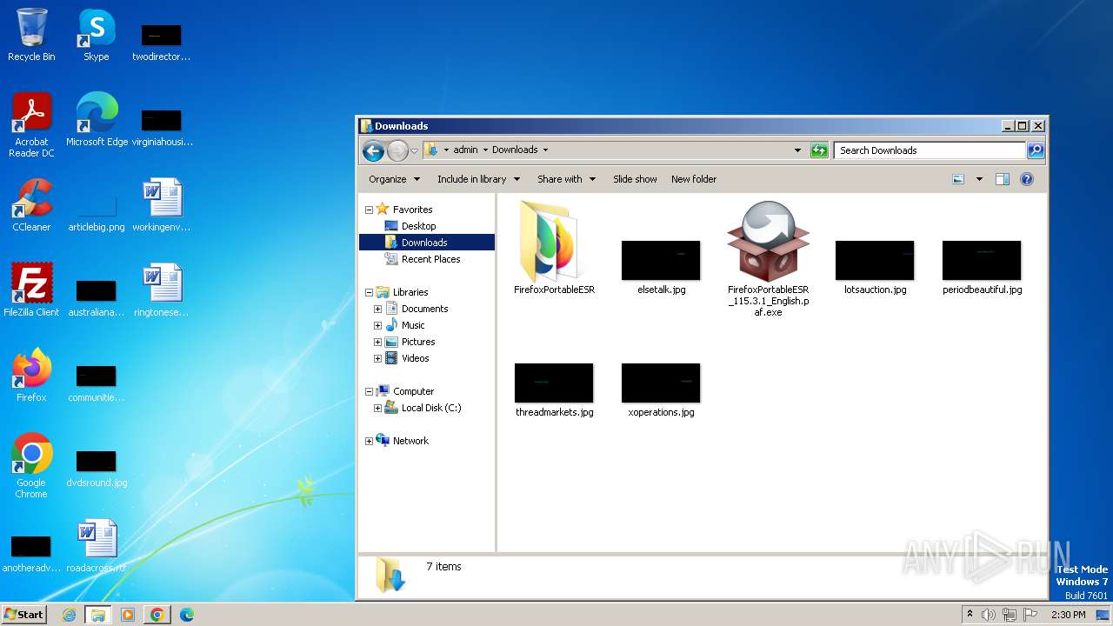
Task: Click the Explorer forward arrow button
Action: [397, 150]
